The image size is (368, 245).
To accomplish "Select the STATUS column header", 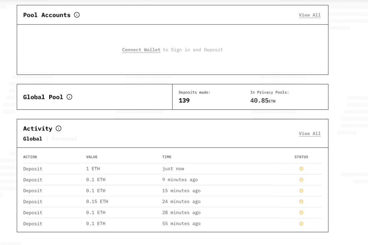I will pos(301,157).
